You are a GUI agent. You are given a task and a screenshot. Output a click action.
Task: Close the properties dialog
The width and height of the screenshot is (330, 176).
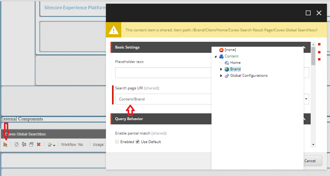(x=319, y=13)
